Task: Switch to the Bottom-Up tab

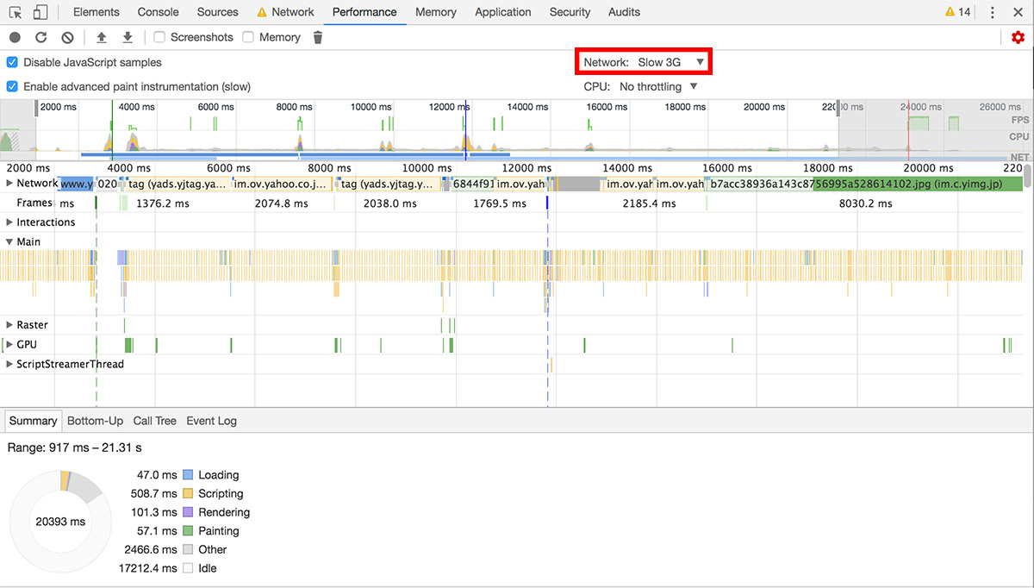Action: 95,421
